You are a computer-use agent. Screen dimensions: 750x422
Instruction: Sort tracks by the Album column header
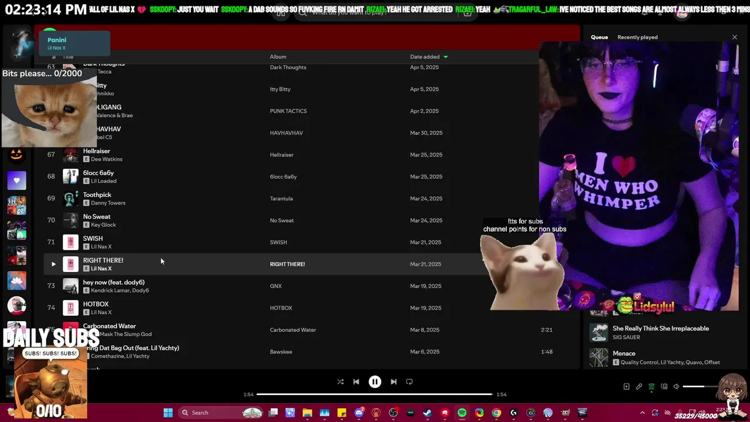click(278, 57)
